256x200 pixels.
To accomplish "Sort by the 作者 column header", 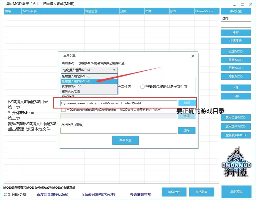I will [156, 11].
